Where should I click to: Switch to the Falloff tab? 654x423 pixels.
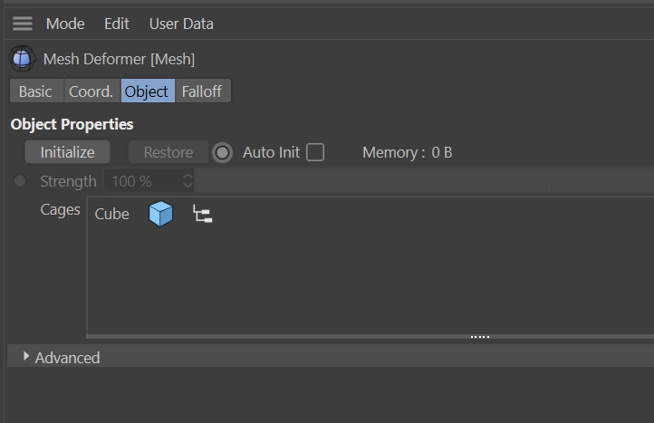[x=202, y=91]
